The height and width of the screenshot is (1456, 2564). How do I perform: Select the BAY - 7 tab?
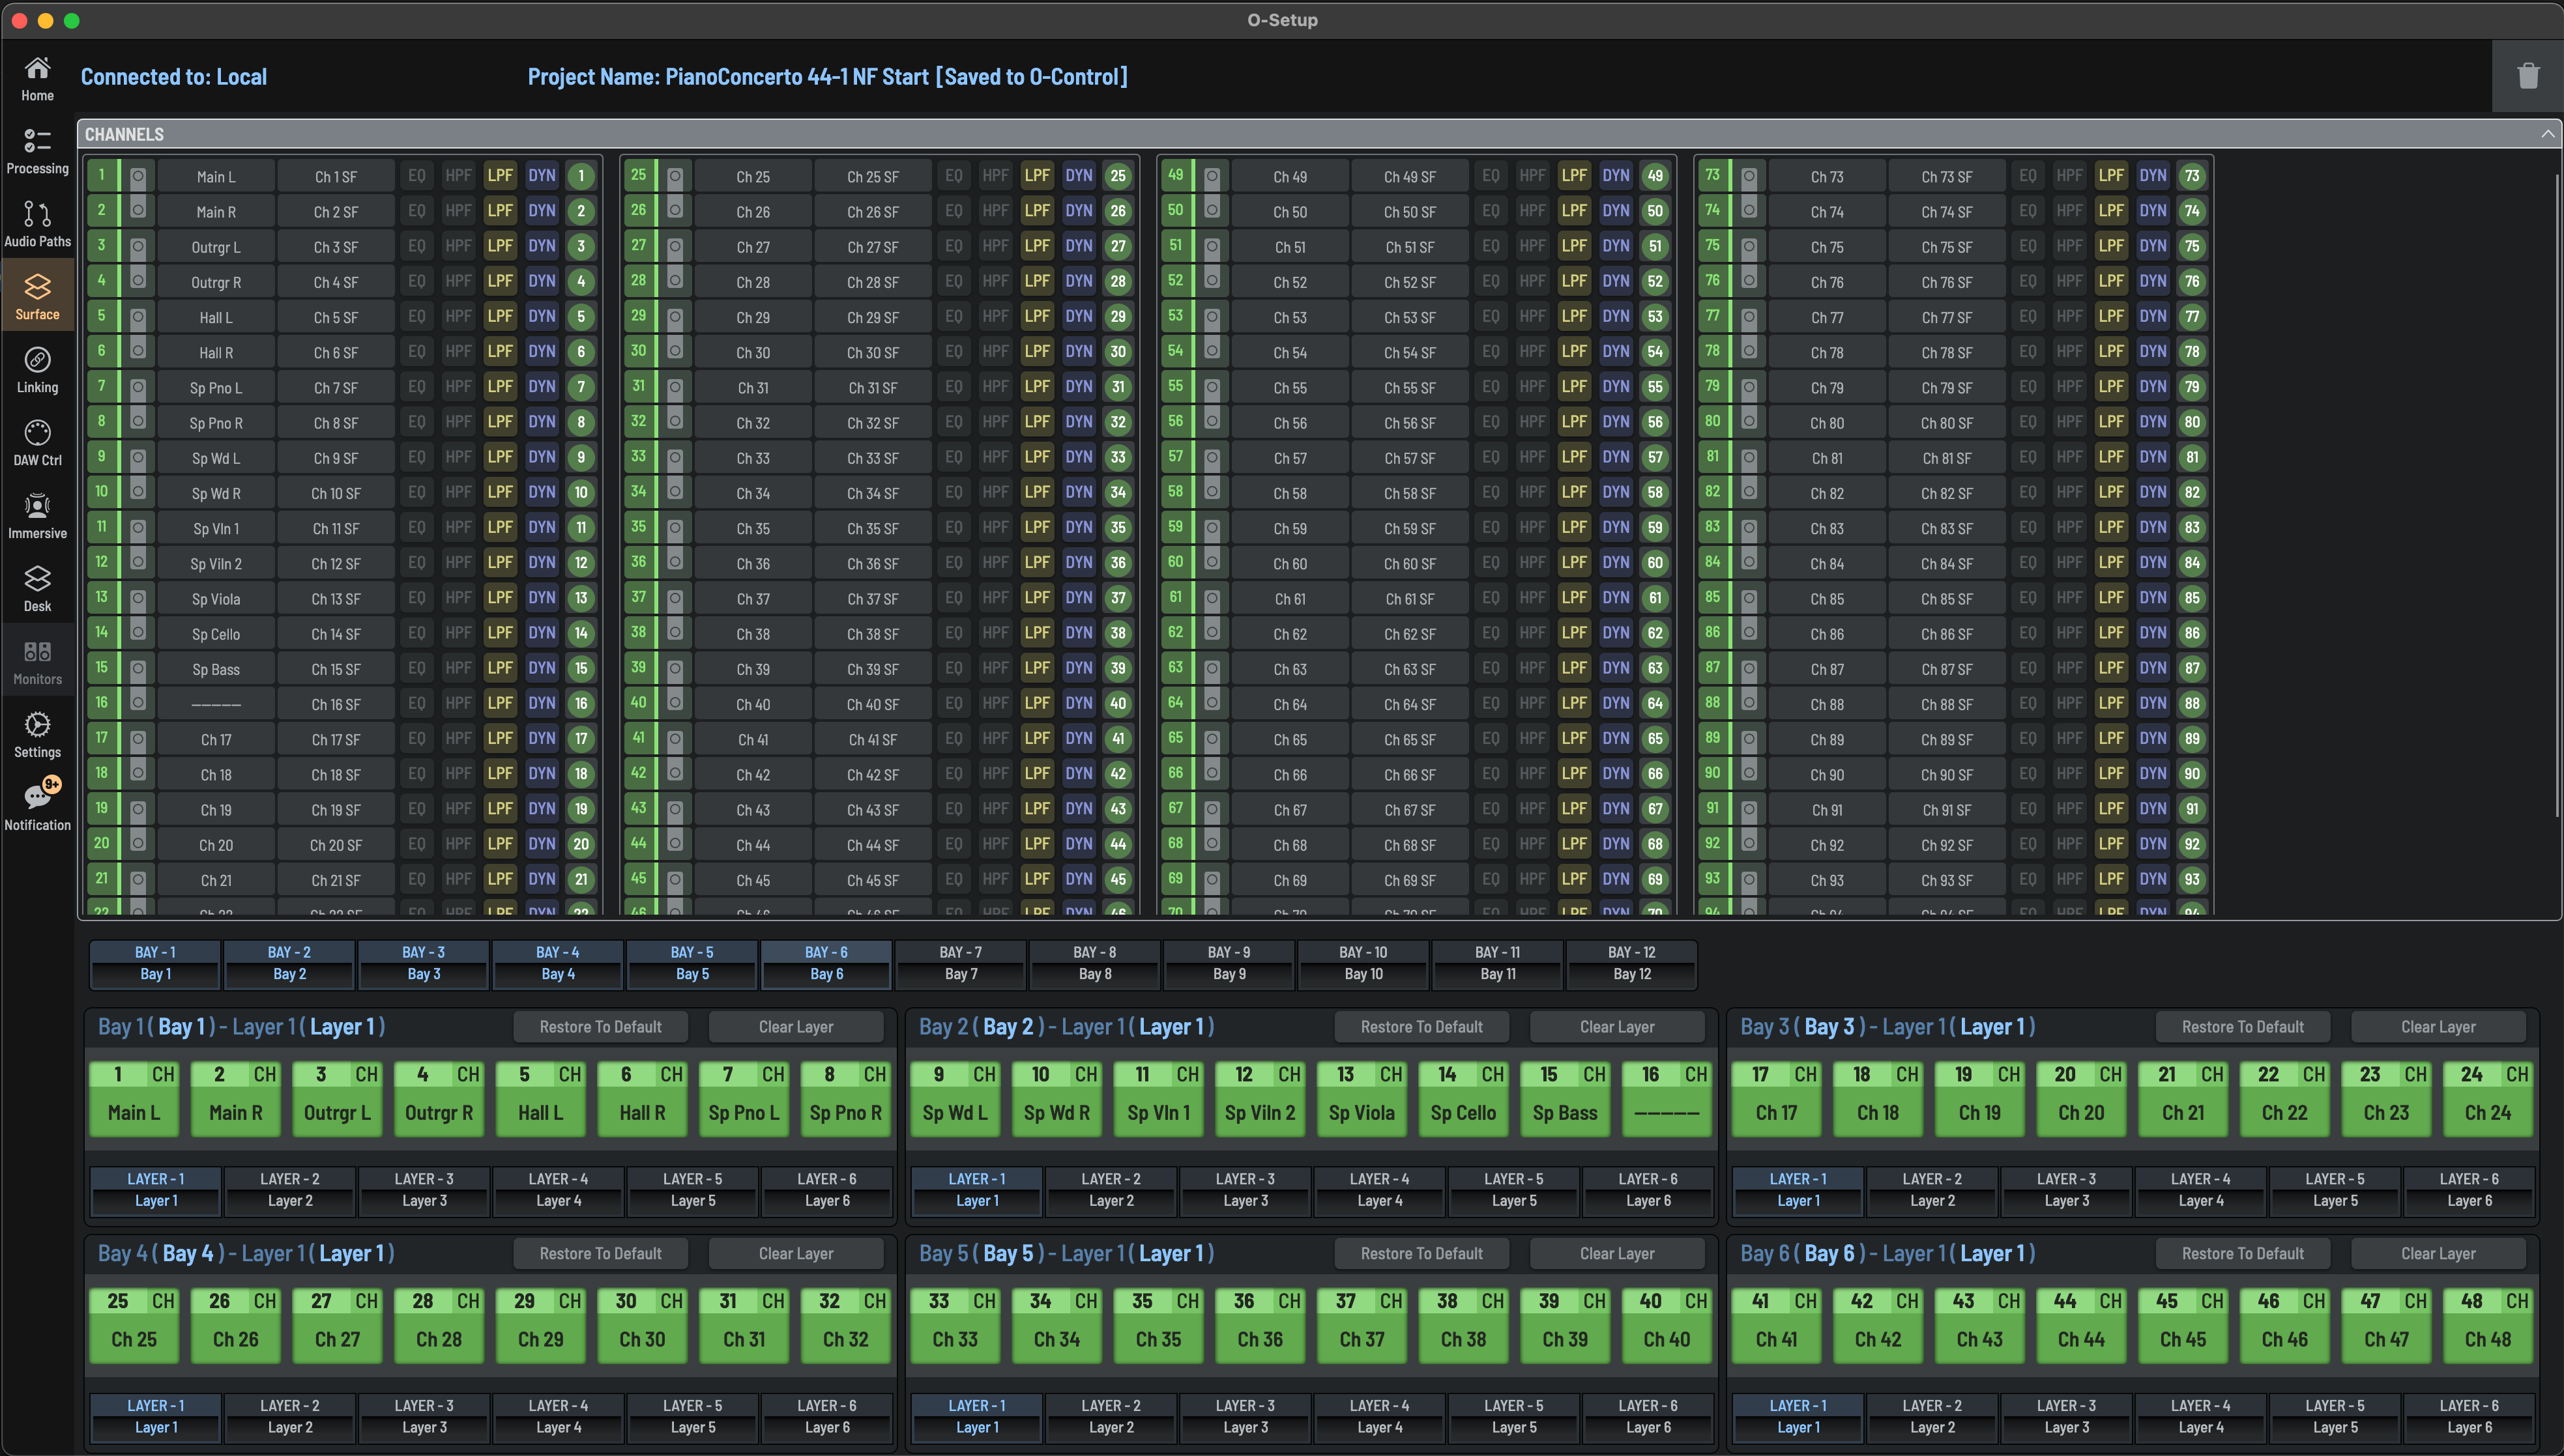(961, 964)
